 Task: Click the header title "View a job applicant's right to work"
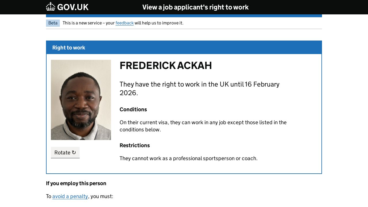pyautogui.click(x=195, y=7)
